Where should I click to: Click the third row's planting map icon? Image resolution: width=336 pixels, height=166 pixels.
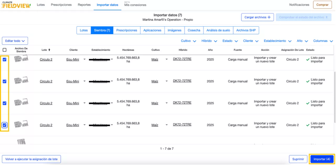tap(21, 102)
